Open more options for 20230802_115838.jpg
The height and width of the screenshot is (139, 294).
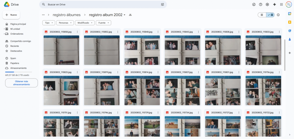coord(239,32)
